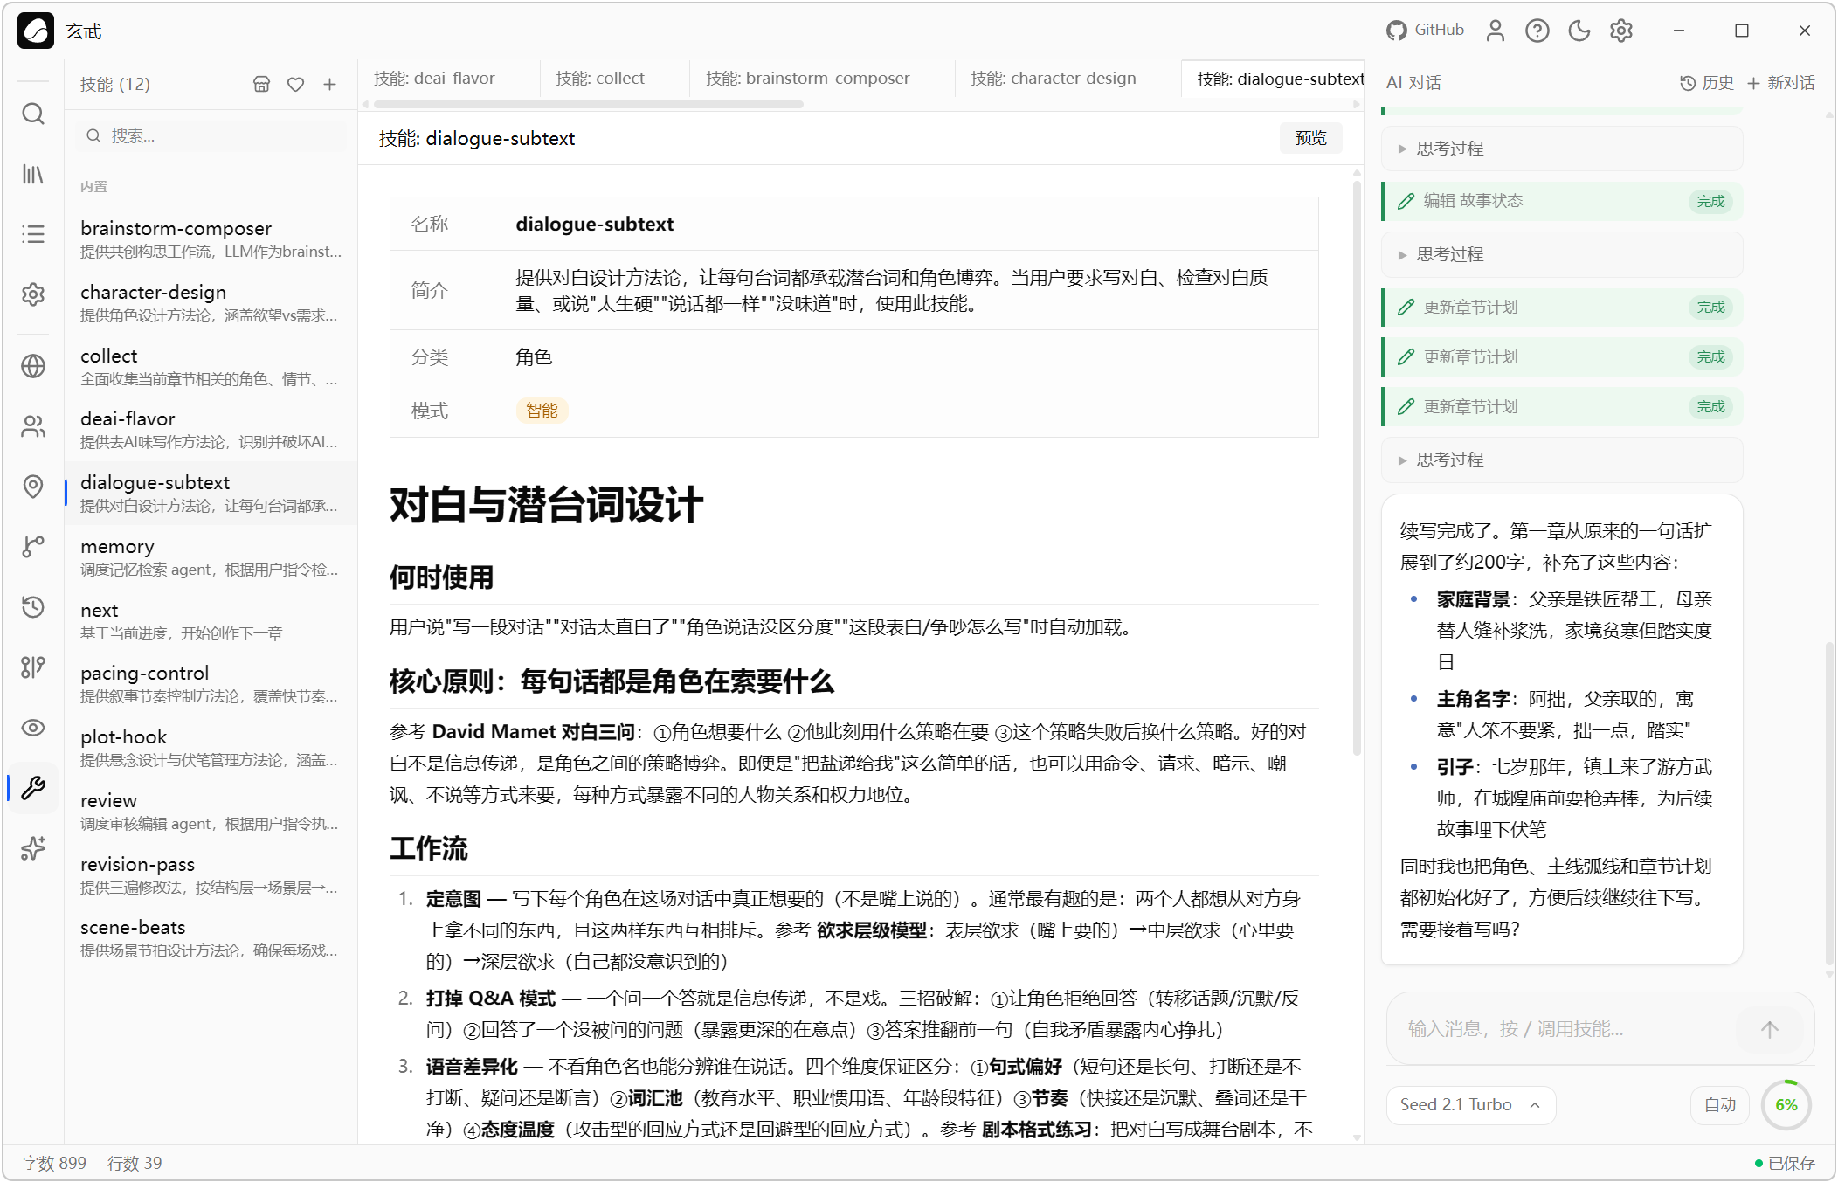The width and height of the screenshot is (1838, 1182).
Task: Open 历史 conversation history
Action: [1707, 82]
